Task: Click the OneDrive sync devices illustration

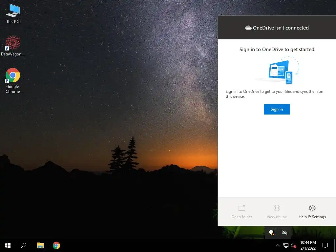Action: click(x=277, y=70)
